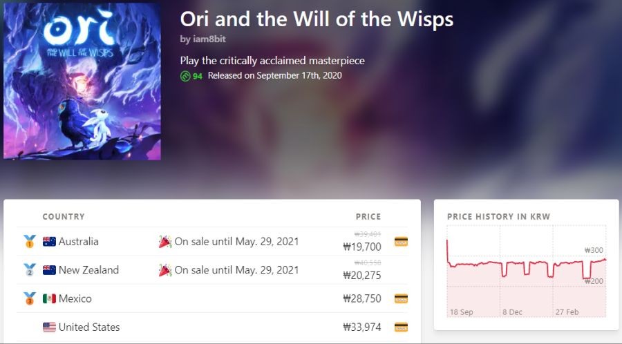This screenshot has height=344, width=622.
Task: Click the COUNTRY column header
Action: (x=64, y=217)
